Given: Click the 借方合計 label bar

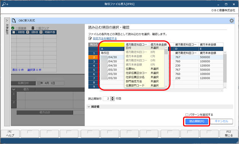Looking at the screenshot, I should [45, 112].
